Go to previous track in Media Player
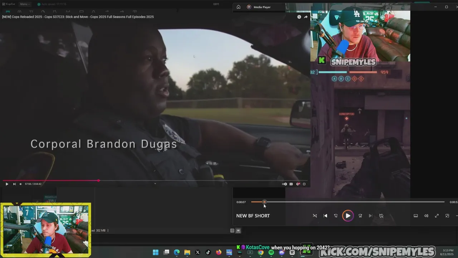458x258 pixels. point(325,216)
